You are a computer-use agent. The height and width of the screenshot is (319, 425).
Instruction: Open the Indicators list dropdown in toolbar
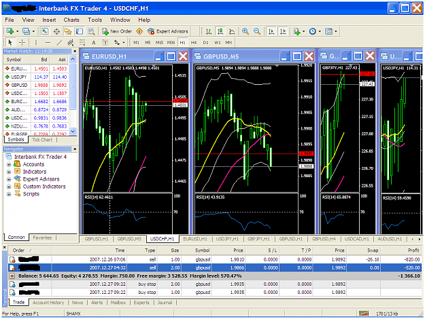(303, 31)
